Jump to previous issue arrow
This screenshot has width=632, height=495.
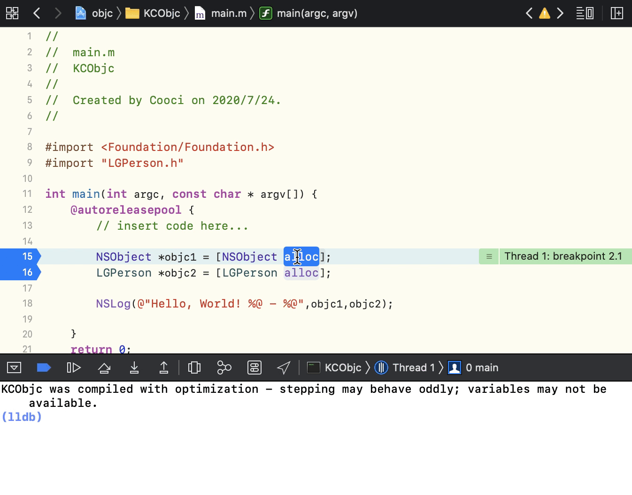[529, 13]
